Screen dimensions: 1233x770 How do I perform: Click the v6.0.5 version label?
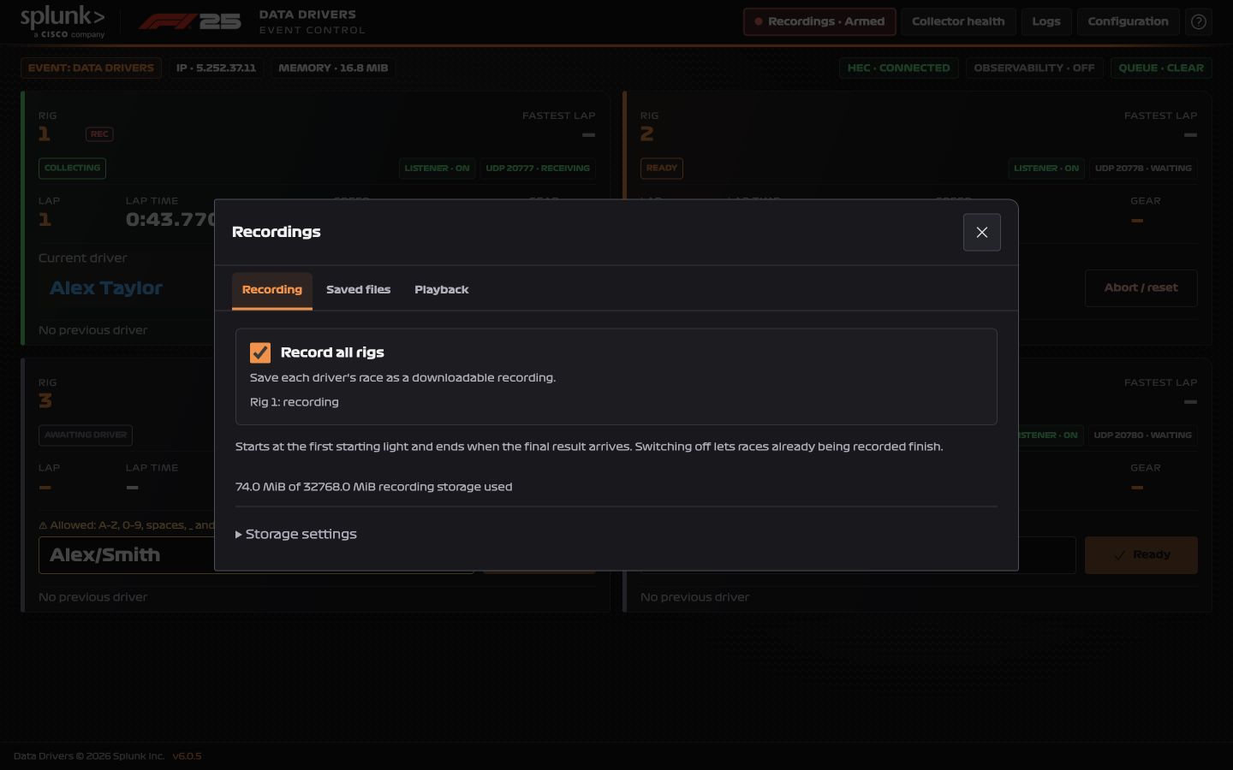187,756
